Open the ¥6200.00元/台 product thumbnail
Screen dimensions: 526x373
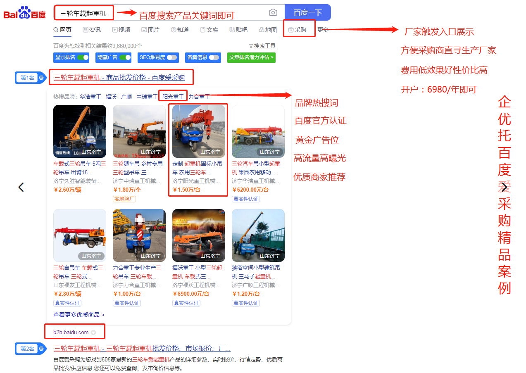tap(258, 131)
